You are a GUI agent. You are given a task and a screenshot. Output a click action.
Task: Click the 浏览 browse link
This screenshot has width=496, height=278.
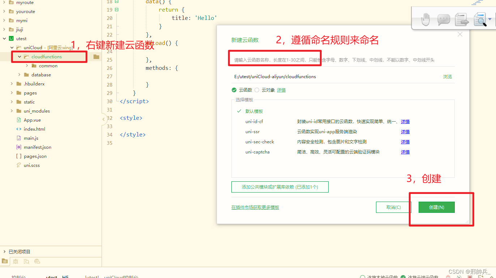(448, 77)
